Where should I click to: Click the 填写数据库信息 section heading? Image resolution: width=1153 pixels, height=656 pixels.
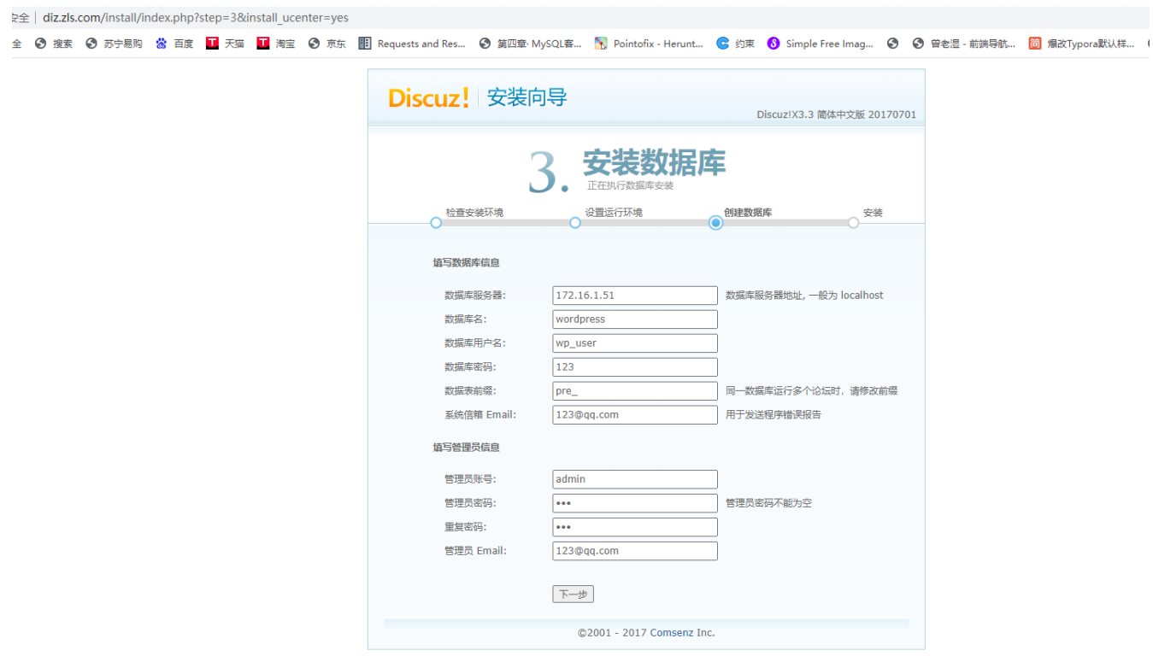[x=467, y=263]
